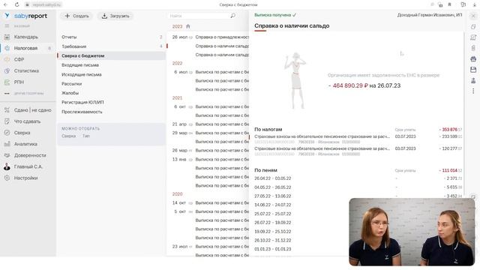Click the search magnifier icon
The image size is (480, 270).
click(x=233, y=16)
